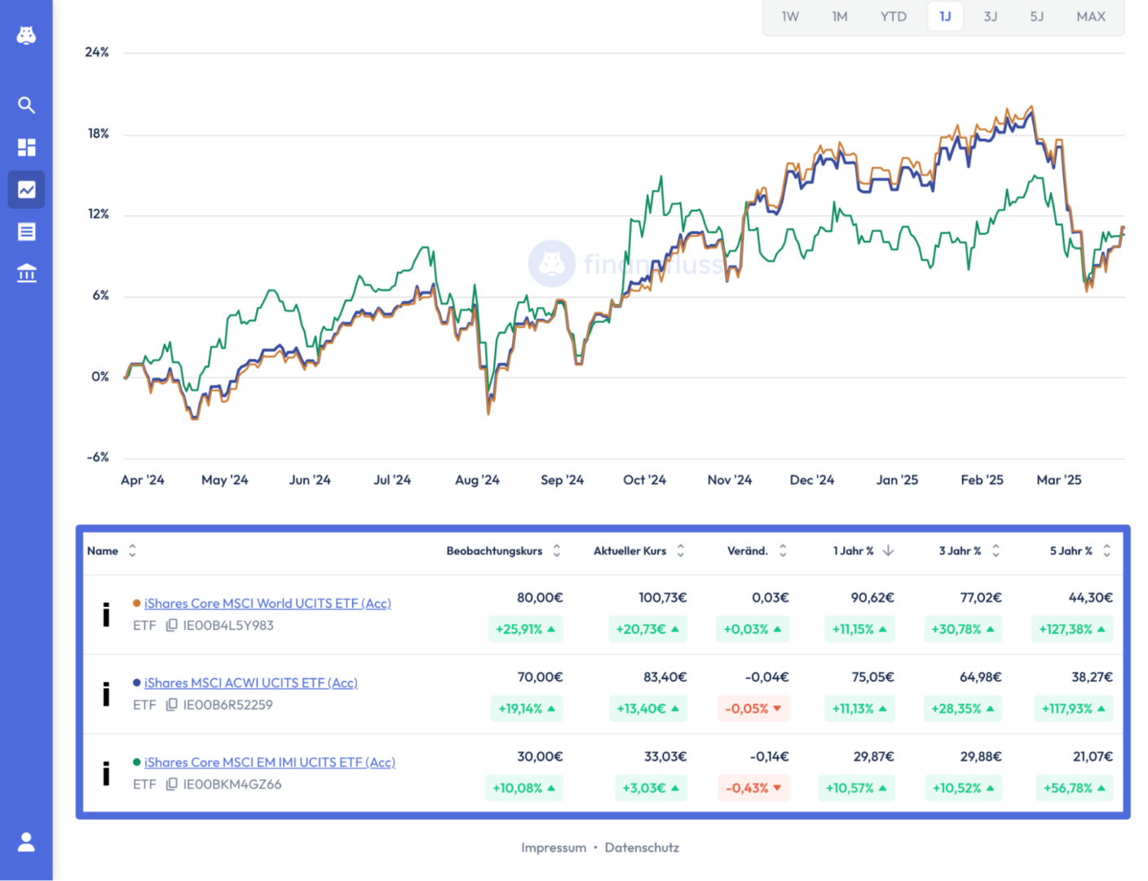Click the +10,52% three-year badge

tap(964, 788)
